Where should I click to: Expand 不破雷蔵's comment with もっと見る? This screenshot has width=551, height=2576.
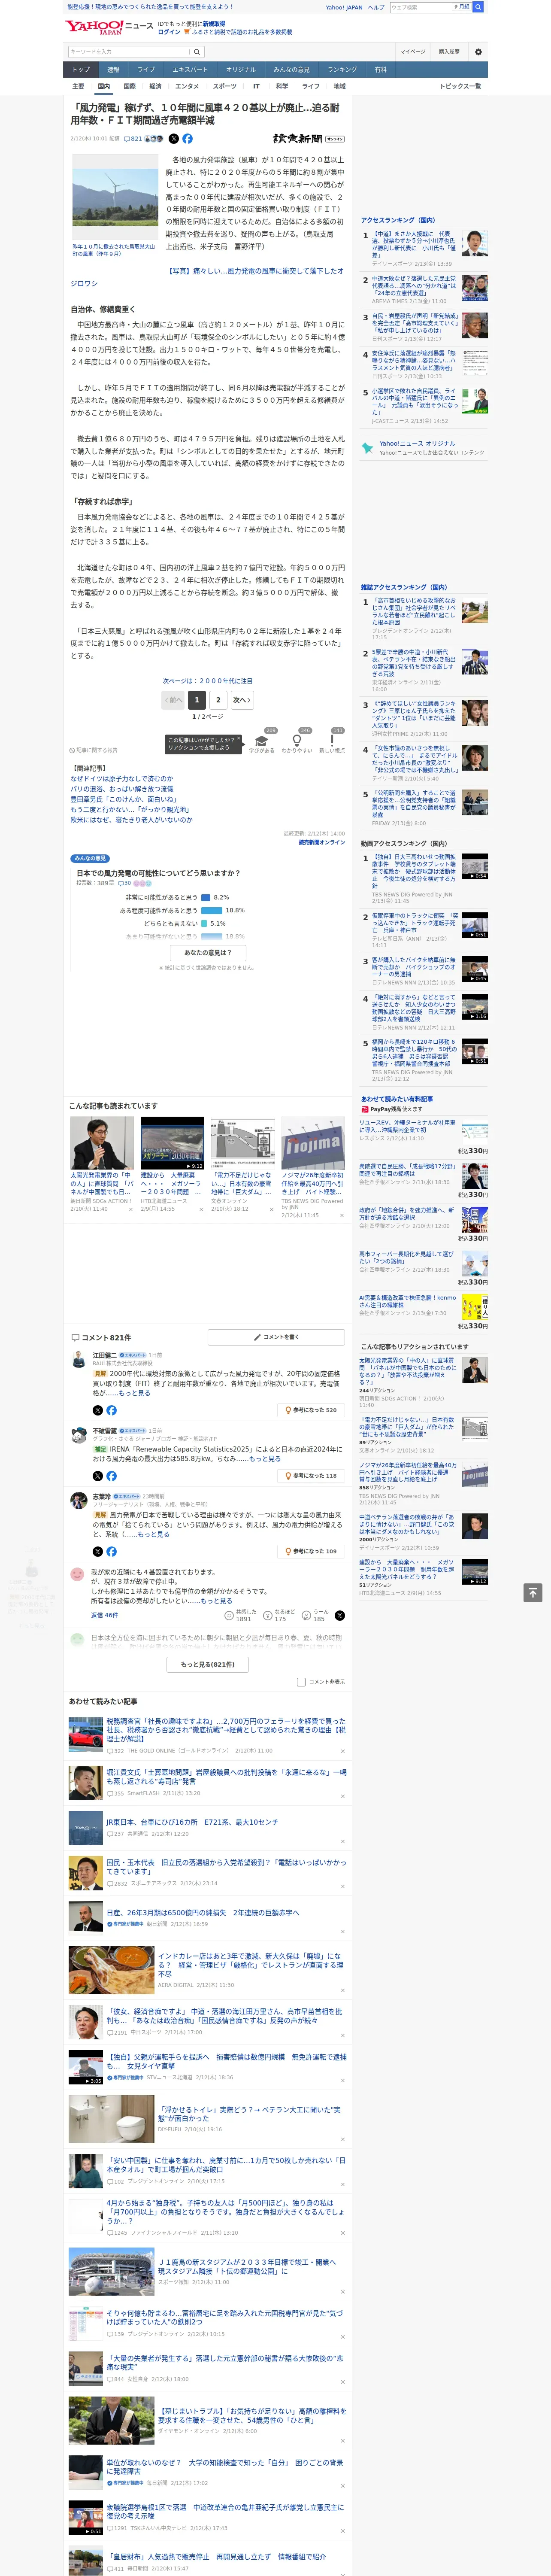tap(265, 1459)
